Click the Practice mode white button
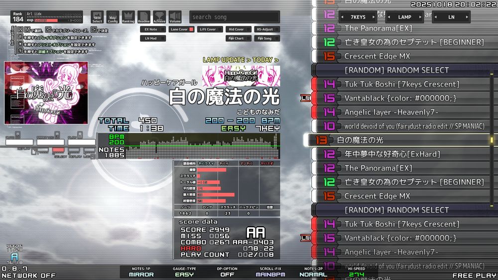The width and height of the screenshot is (498, 280). tap(50, 142)
